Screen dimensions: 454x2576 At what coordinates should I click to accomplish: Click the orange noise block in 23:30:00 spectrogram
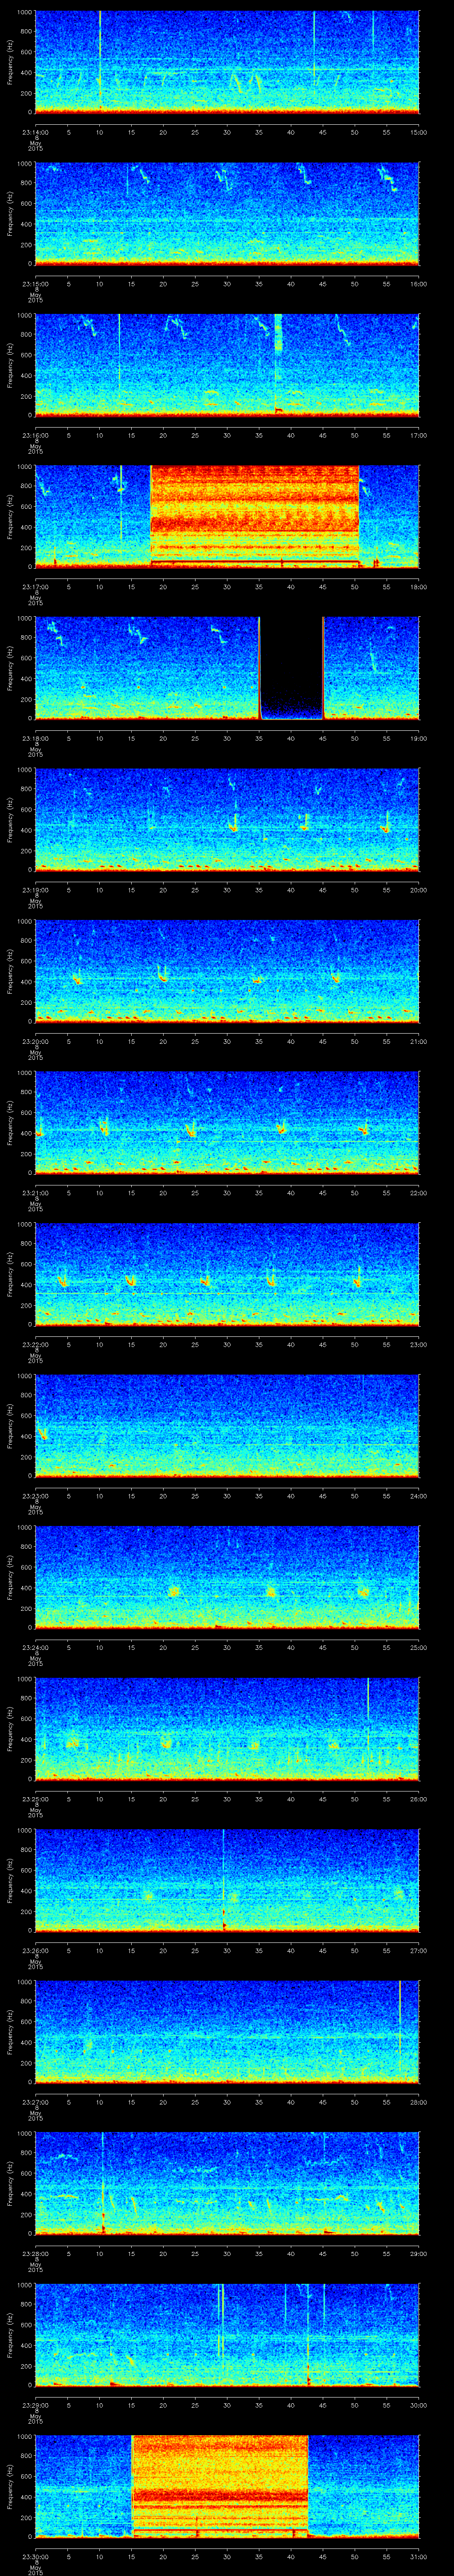[219, 2485]
